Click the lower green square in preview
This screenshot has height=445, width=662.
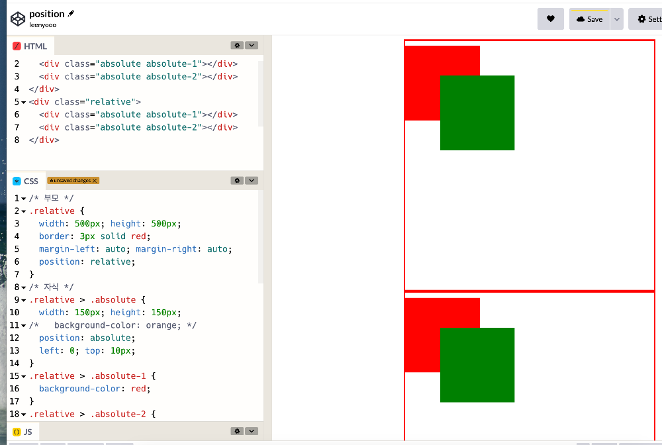pyautogui.click(x=477, y=365)
